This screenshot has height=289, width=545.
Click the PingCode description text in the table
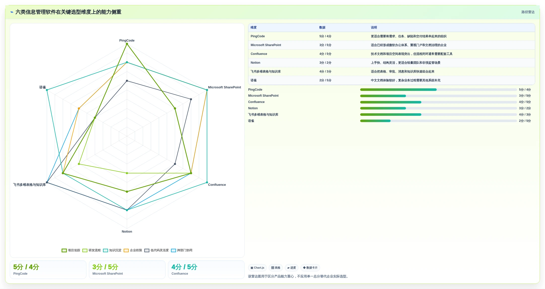pyautogui.click(x=408, y=37)
